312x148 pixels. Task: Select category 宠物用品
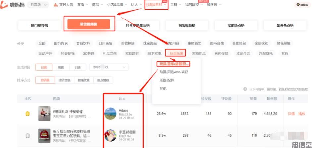[x=199, y=54]
